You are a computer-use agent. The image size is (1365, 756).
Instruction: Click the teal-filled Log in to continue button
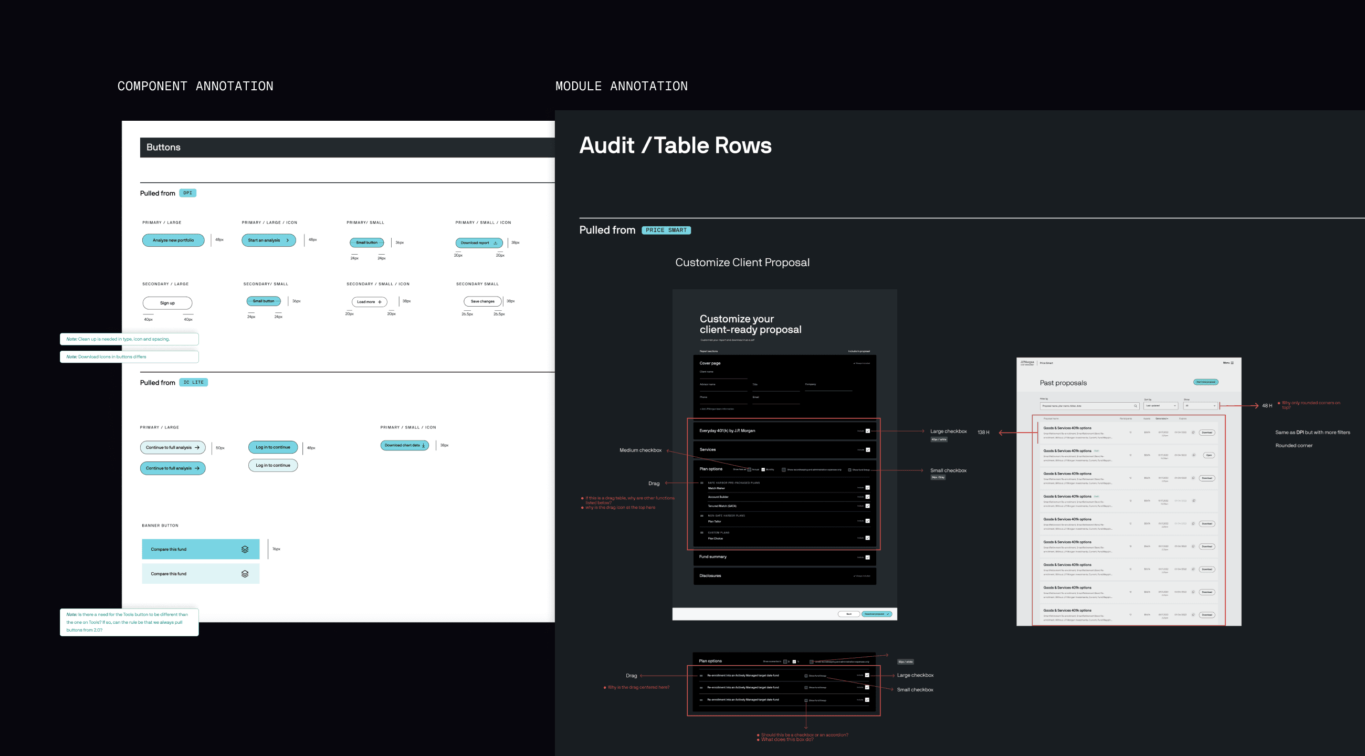tap(273, 447)
